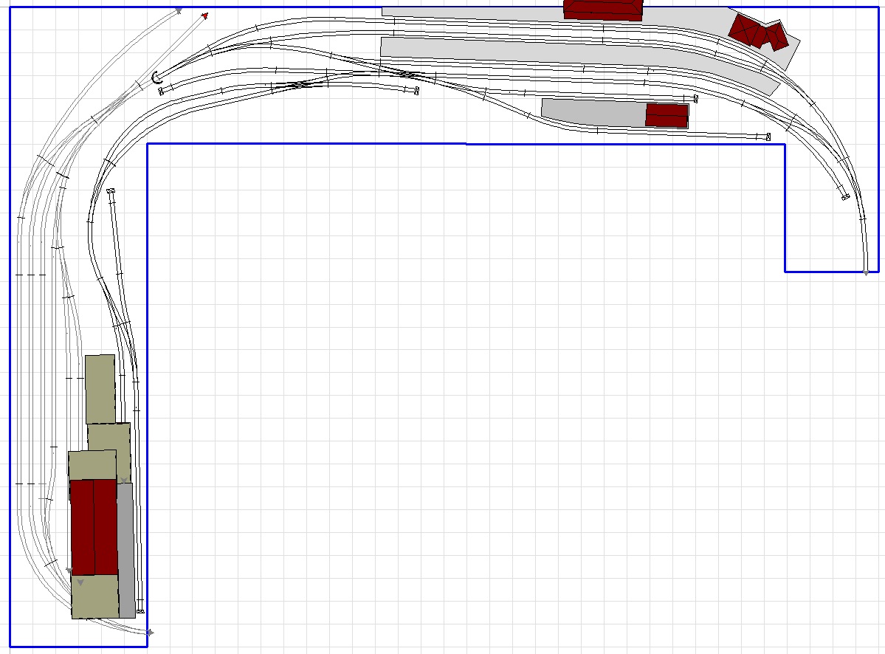Viewport: 885px width, 654px height.
Task: Click buffer stop on the right curved spur
Action: click(845, 197)
